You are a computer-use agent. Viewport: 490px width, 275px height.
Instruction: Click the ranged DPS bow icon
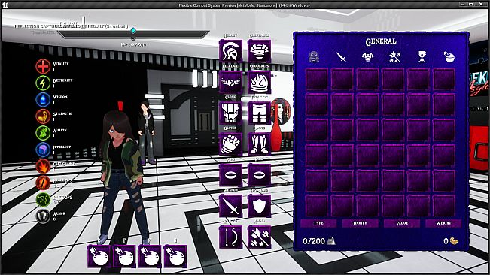tap(43, 200)
